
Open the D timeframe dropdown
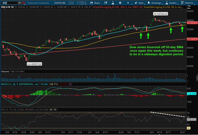point(128,3)
